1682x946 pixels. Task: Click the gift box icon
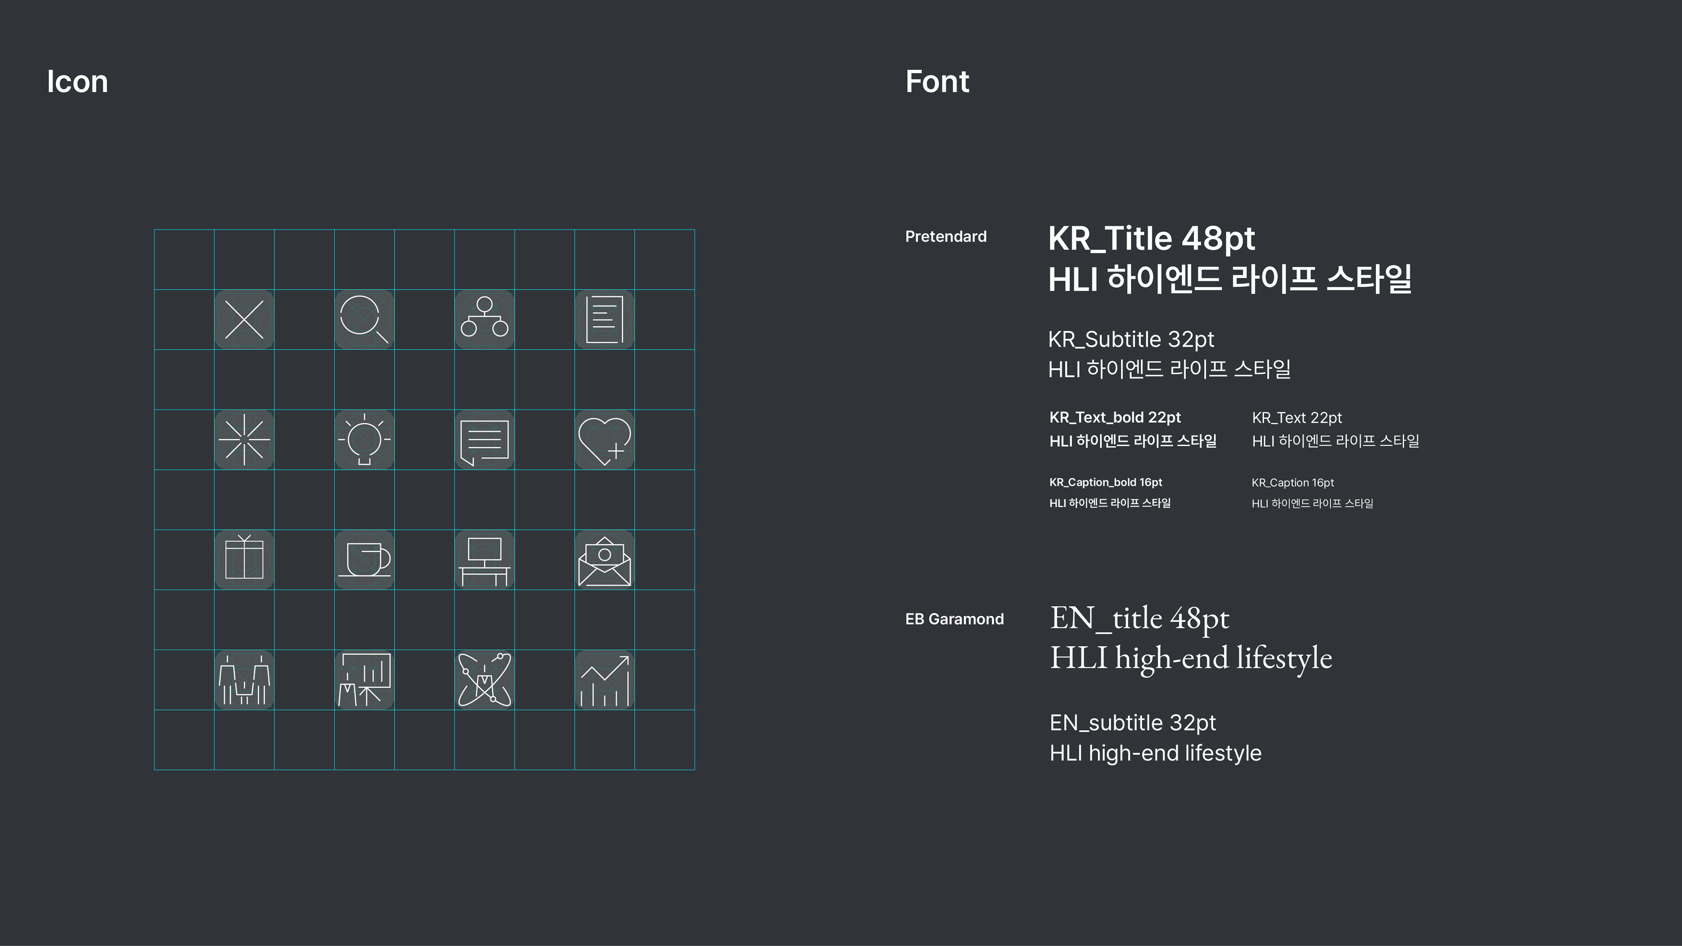tap(244, 560)
